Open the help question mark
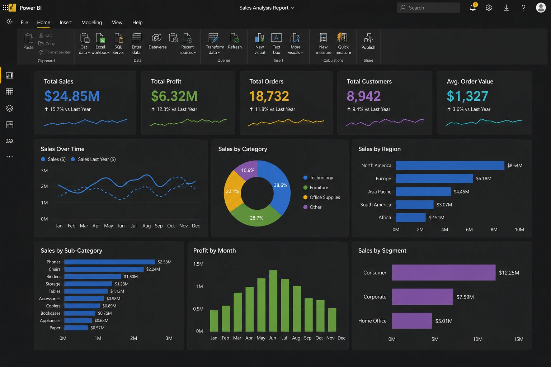This screenshot has height=367, width=551. 523,8
